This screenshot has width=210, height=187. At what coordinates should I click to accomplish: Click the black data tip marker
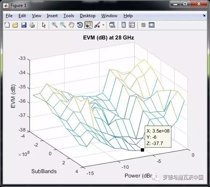click(x=142, y=150)
